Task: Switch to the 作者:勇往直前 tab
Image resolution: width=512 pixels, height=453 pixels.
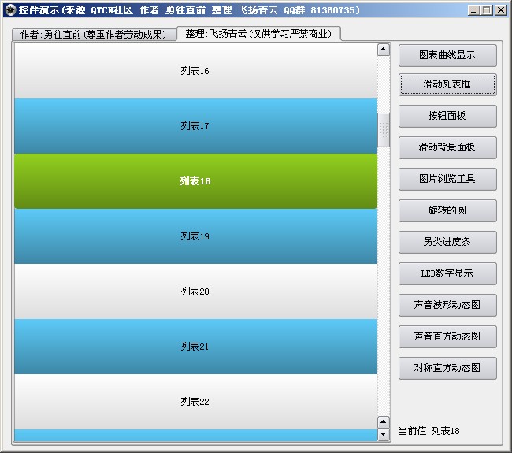Action: [x=94, y=35]
